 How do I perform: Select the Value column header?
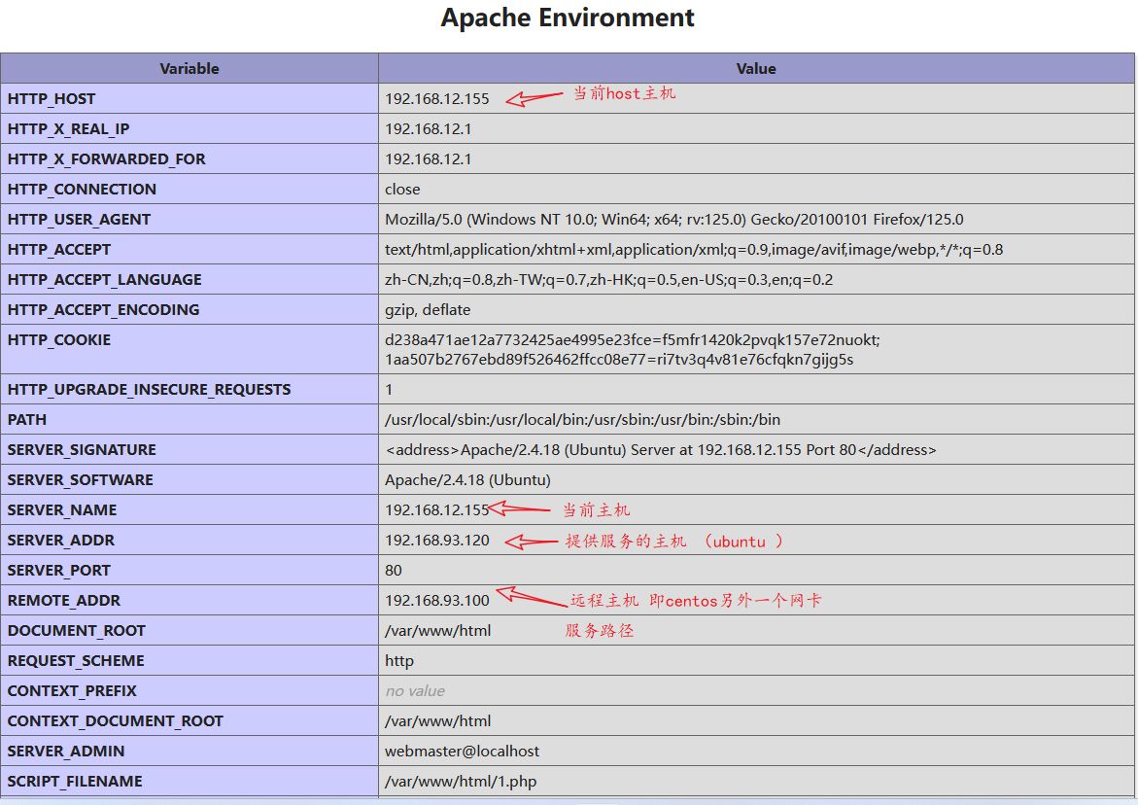[x=756, y=68]
